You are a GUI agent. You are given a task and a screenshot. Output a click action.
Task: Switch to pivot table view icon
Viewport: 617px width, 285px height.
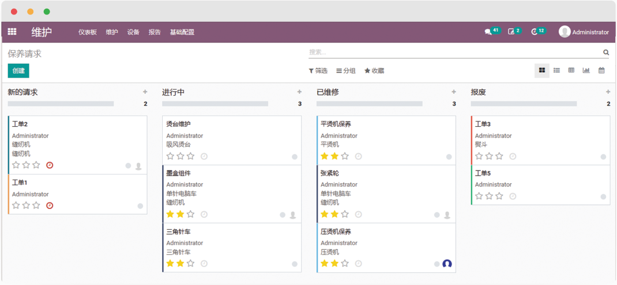[x=571, y=70]
